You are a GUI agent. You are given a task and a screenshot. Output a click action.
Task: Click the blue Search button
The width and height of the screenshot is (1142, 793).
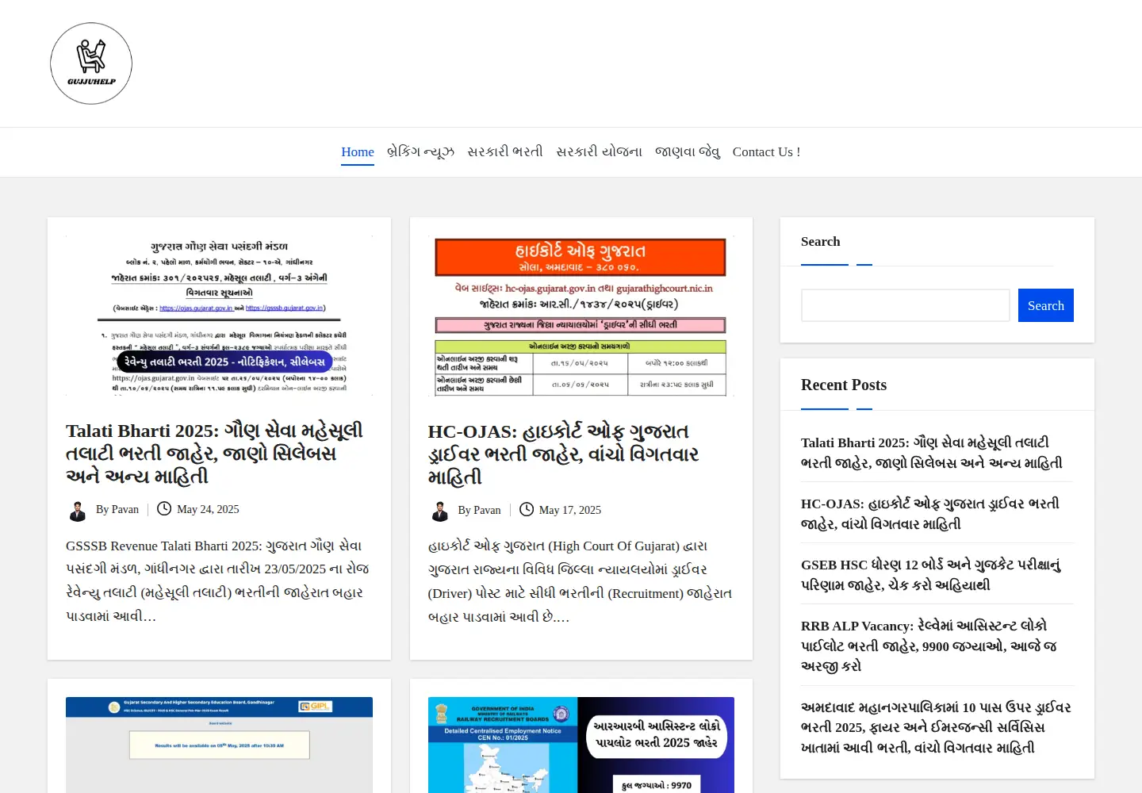coord(1046,305)
